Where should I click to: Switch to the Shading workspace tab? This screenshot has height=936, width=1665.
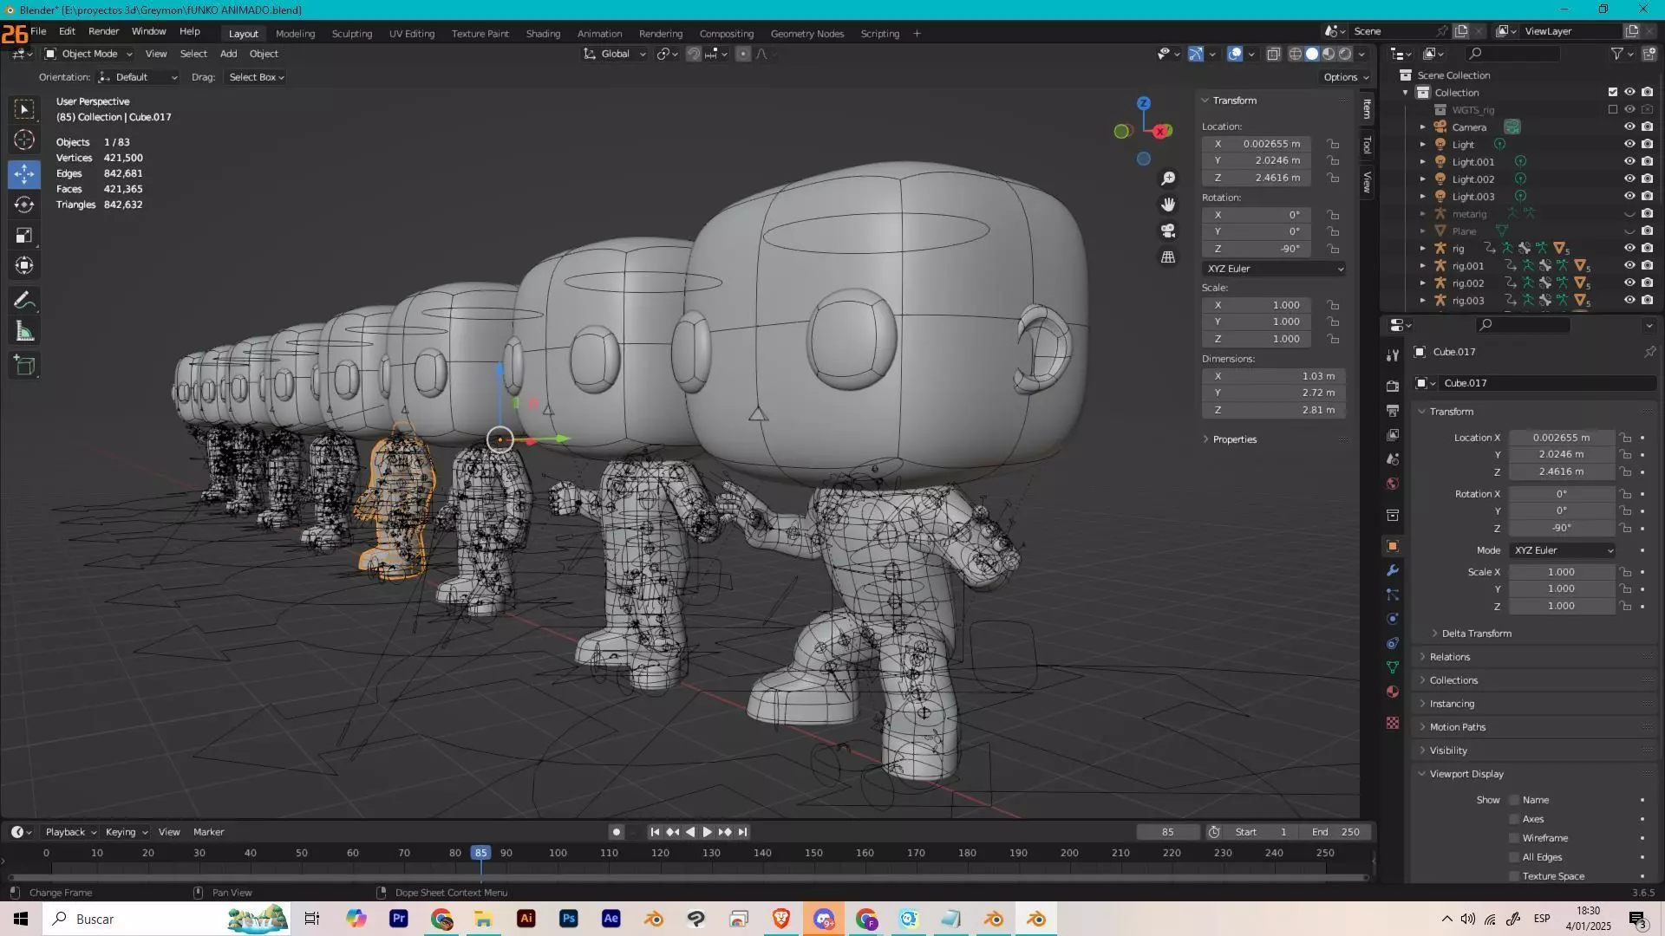pyautogui.click(x=543, y=34)
